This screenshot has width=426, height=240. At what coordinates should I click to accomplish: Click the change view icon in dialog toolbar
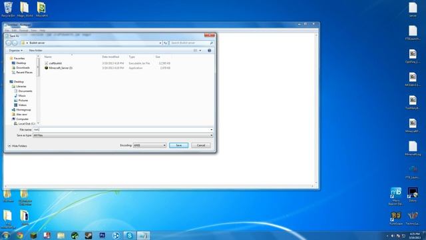pos(195,51)
